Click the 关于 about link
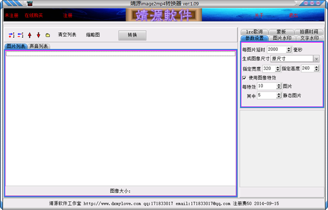This screenshot has height=210, width=328. click(x=259, y=15)
